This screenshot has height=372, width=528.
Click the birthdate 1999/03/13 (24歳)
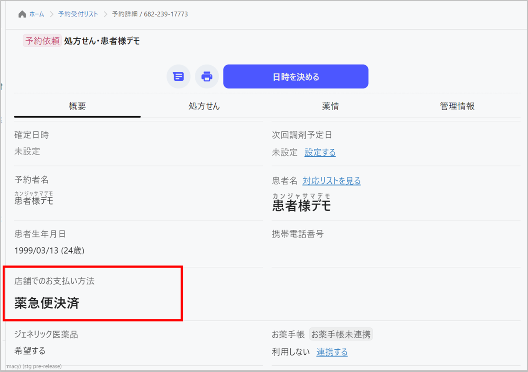tap(49, 251)
